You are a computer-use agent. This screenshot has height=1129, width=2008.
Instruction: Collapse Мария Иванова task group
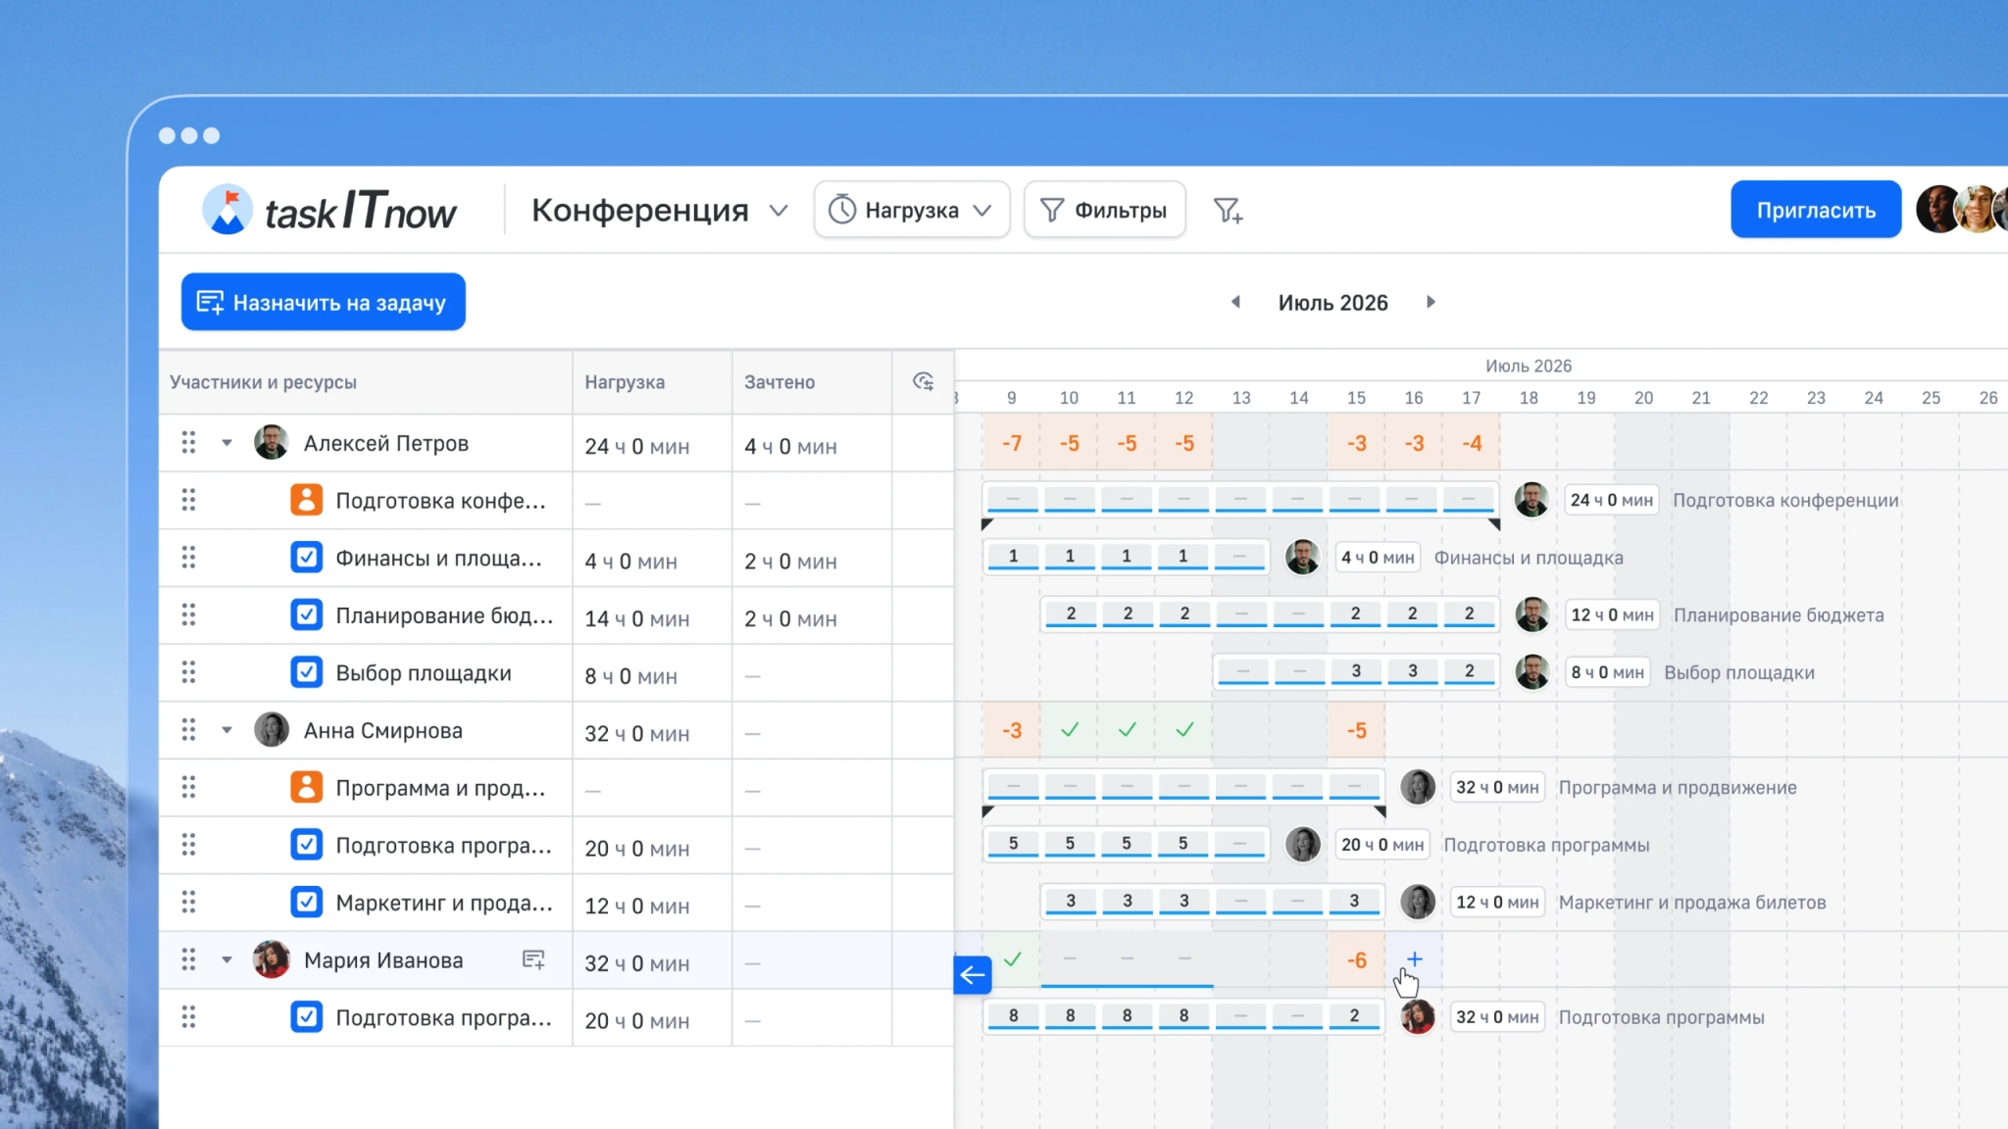226,959
